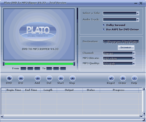This screenshot has height=122, width=146.
Task: Open the Order dollar-sign icon
Action: (x=123, y=78)
